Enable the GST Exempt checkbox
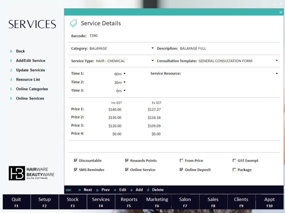The width and height of the screenshot is (285, 213). [x=234, y=160]
